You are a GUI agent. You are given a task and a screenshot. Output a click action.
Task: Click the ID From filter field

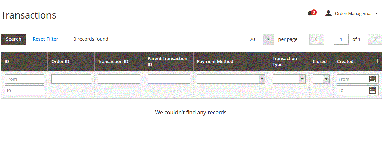[x=25, y=79]
